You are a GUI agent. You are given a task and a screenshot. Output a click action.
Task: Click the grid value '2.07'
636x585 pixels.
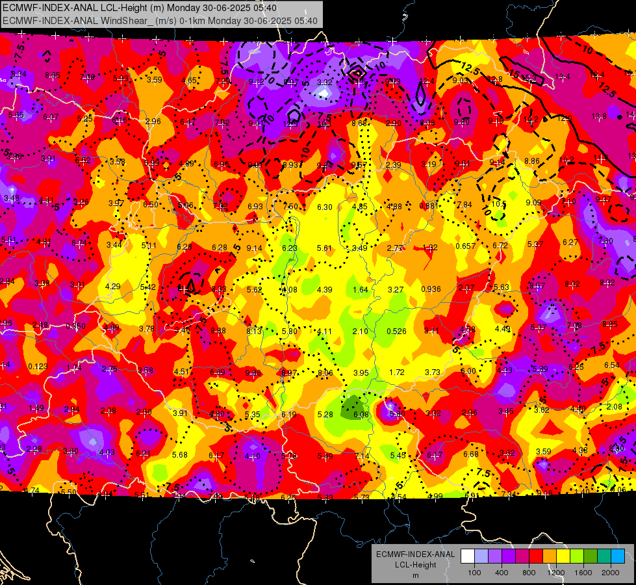[466, 288]
